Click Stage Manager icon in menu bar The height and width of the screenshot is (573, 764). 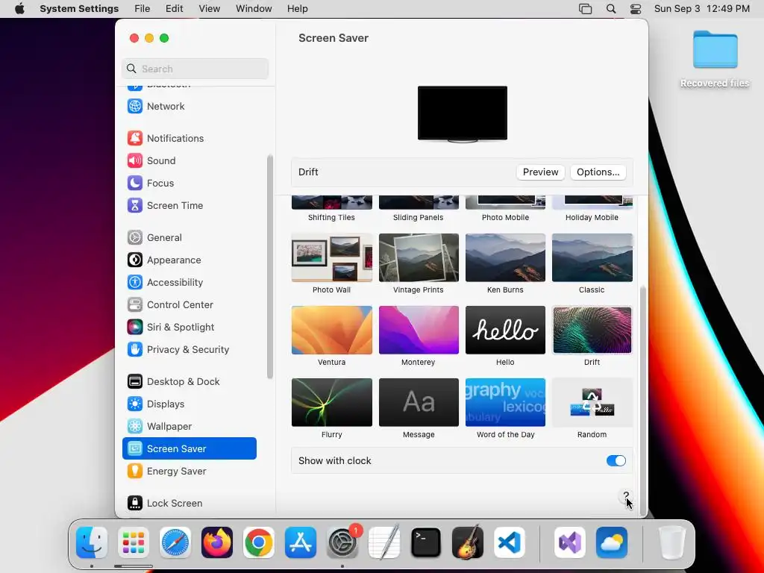(585, 9)
